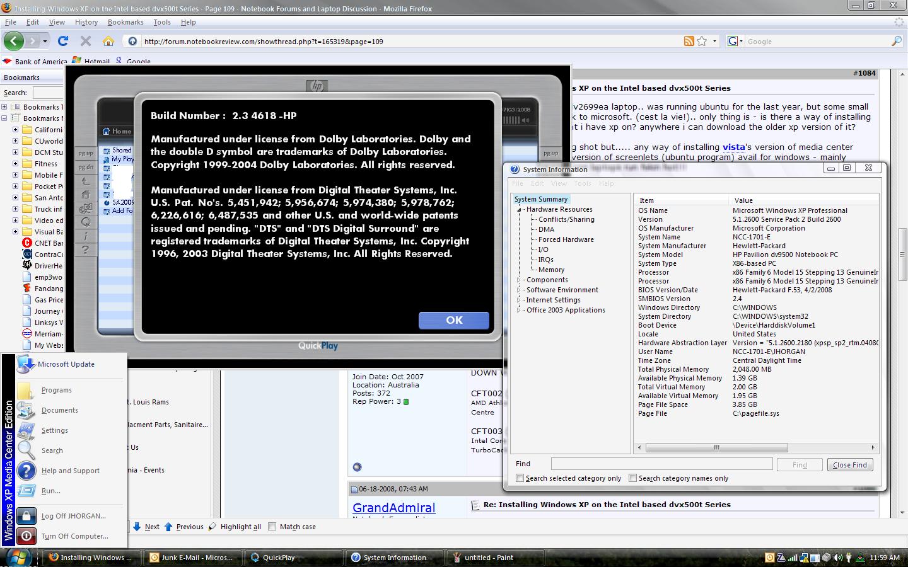Expand the CUworld bookmarks folder

pos(15,141)
